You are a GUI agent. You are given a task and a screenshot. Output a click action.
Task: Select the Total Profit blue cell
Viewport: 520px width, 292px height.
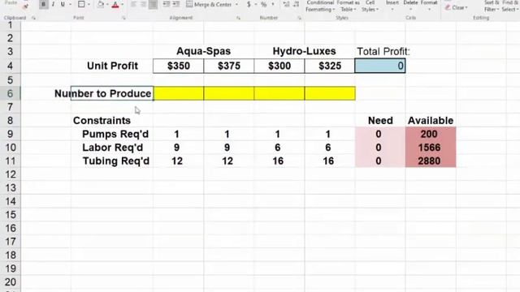tap(379, 66)
